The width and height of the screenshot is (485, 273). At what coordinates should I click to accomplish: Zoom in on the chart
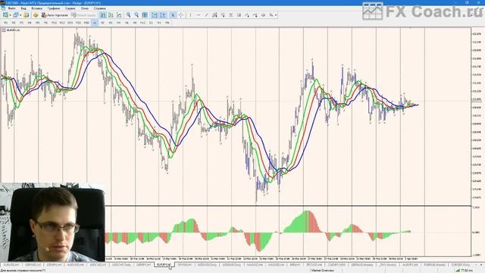pyautogui.click(x=128, y=15)
